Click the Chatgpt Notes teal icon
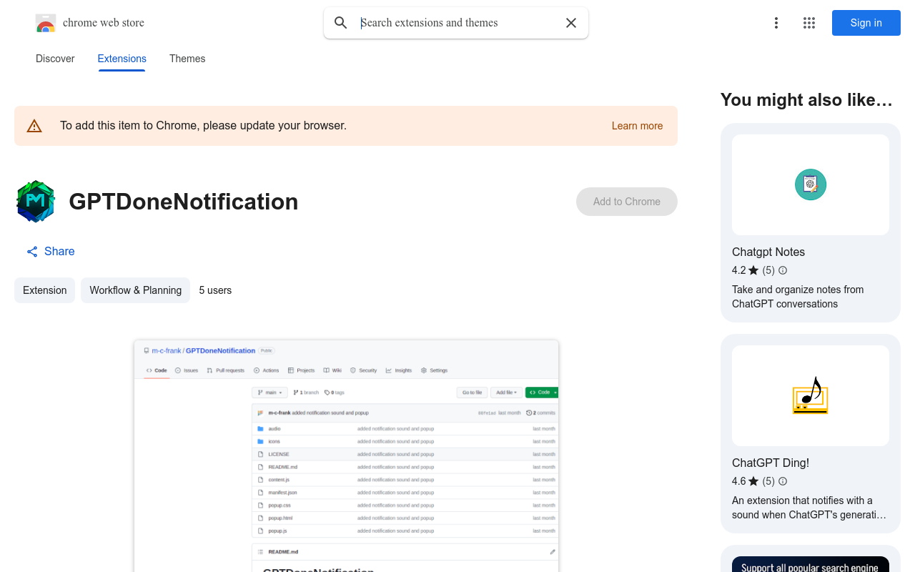 [811, 184]
